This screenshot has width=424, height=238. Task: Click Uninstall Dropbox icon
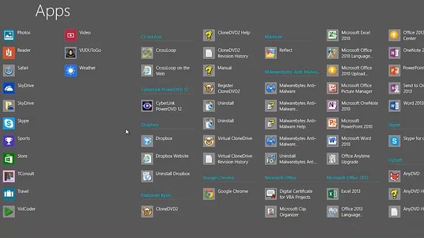(x=147, y=177)
